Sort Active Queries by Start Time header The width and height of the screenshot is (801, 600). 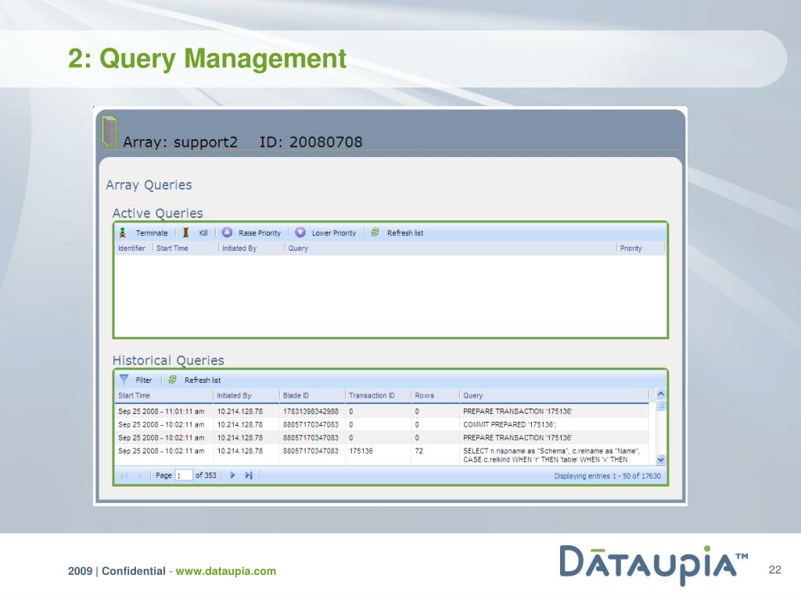pos(172,248)
